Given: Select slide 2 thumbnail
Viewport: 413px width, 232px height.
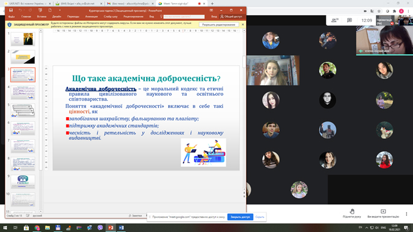Looking at the screenshot, I should [23, 57].
